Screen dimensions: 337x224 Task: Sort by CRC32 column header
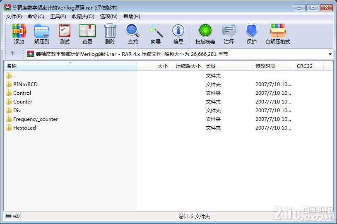tap(308, 66)
